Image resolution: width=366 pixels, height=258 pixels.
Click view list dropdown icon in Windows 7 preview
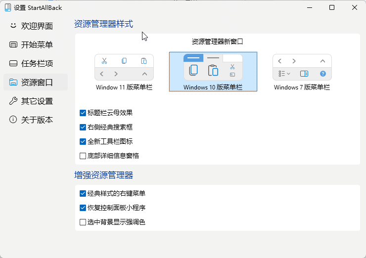[284, 74]
